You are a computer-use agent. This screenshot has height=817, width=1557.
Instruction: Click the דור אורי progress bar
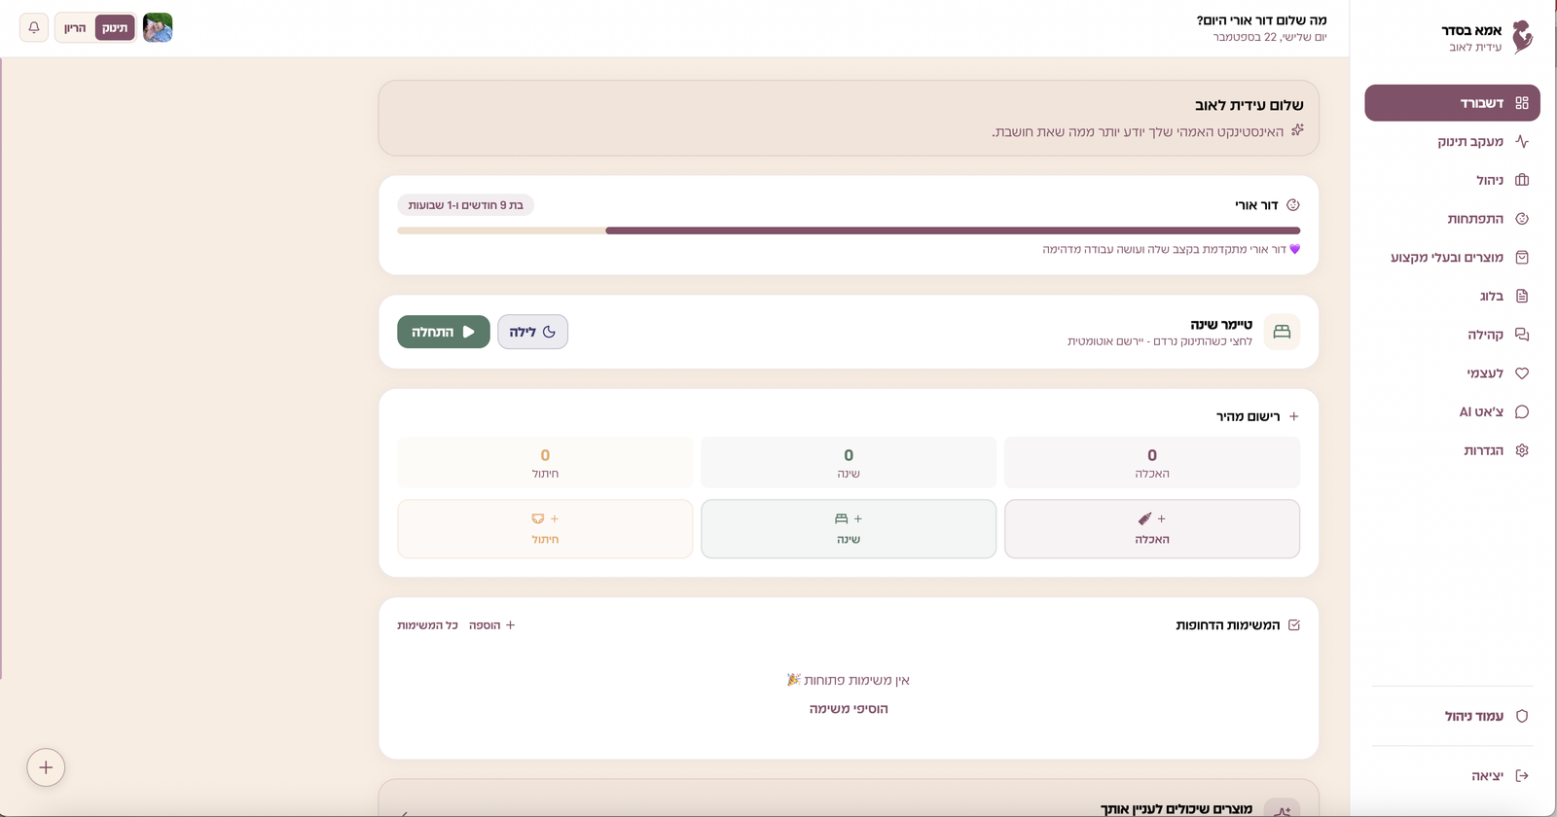pos(849,231)
